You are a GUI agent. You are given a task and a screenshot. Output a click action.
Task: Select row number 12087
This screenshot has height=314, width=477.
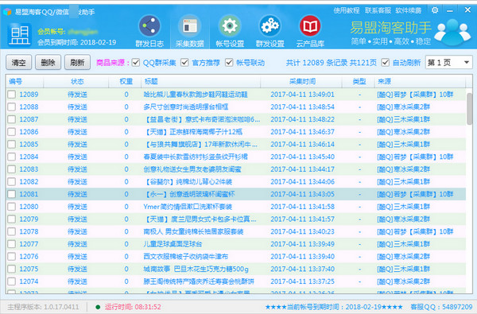[x=29, y=119]
